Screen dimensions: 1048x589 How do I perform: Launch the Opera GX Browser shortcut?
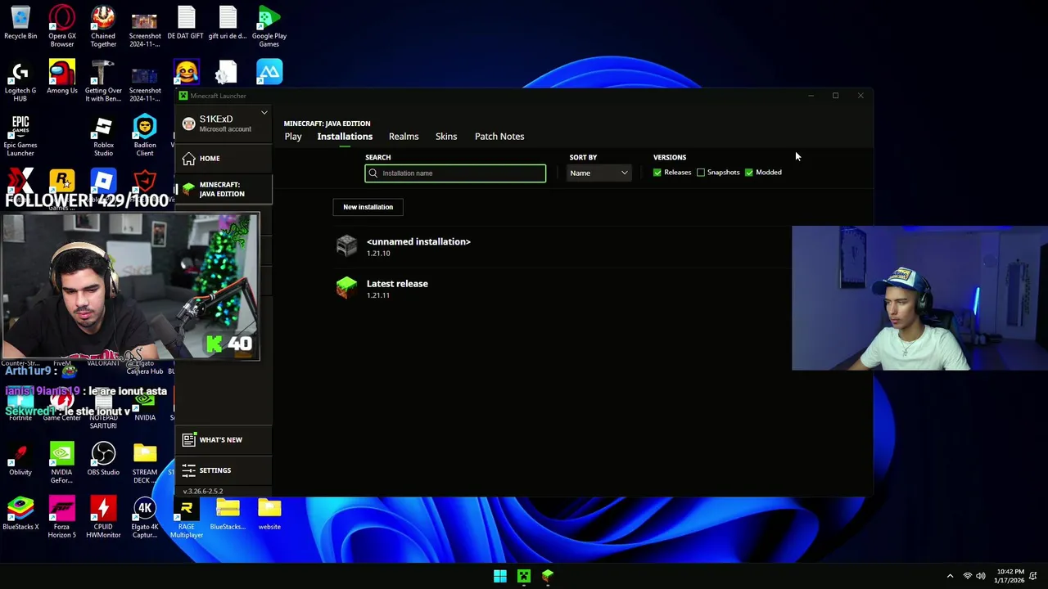[x=62, y=26]
